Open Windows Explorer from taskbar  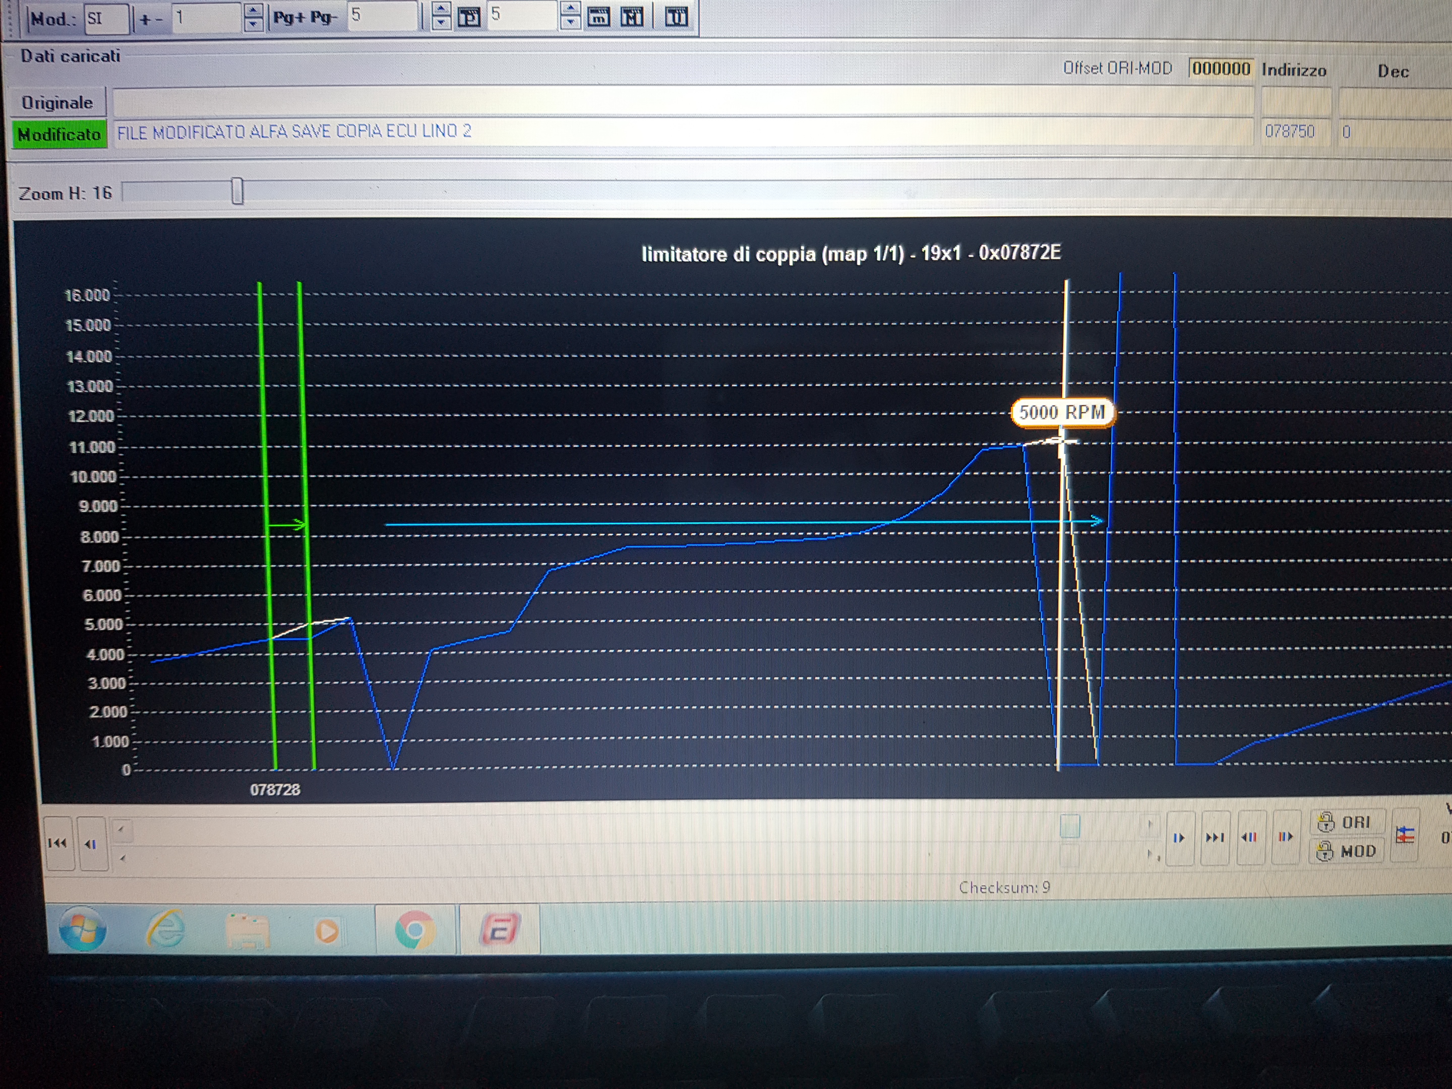tap(247, 930)
